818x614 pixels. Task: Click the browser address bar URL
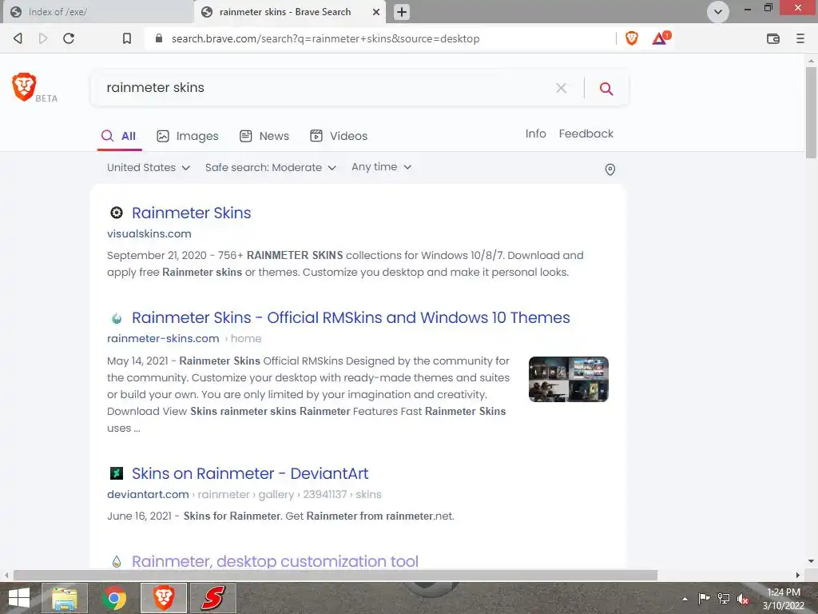click(x=326, y=38)
